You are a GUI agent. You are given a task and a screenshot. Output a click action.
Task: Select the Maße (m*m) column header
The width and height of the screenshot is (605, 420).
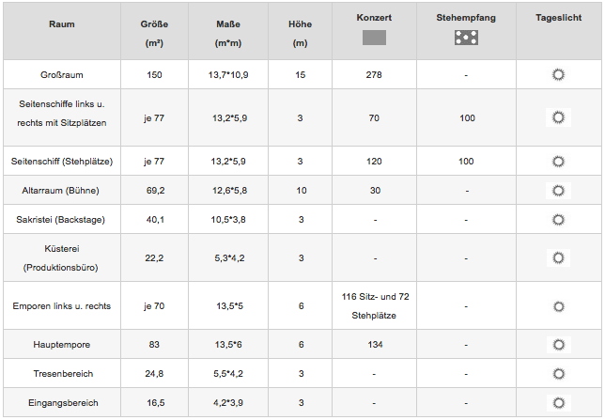tap(228, 34)
